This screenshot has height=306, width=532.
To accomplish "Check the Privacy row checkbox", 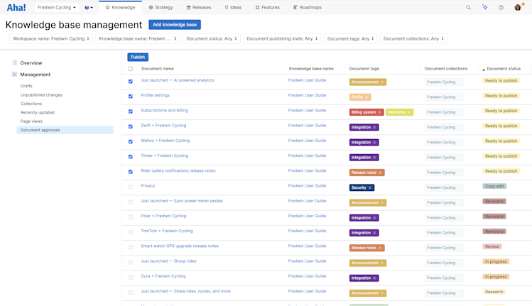I will click(131, 187).
